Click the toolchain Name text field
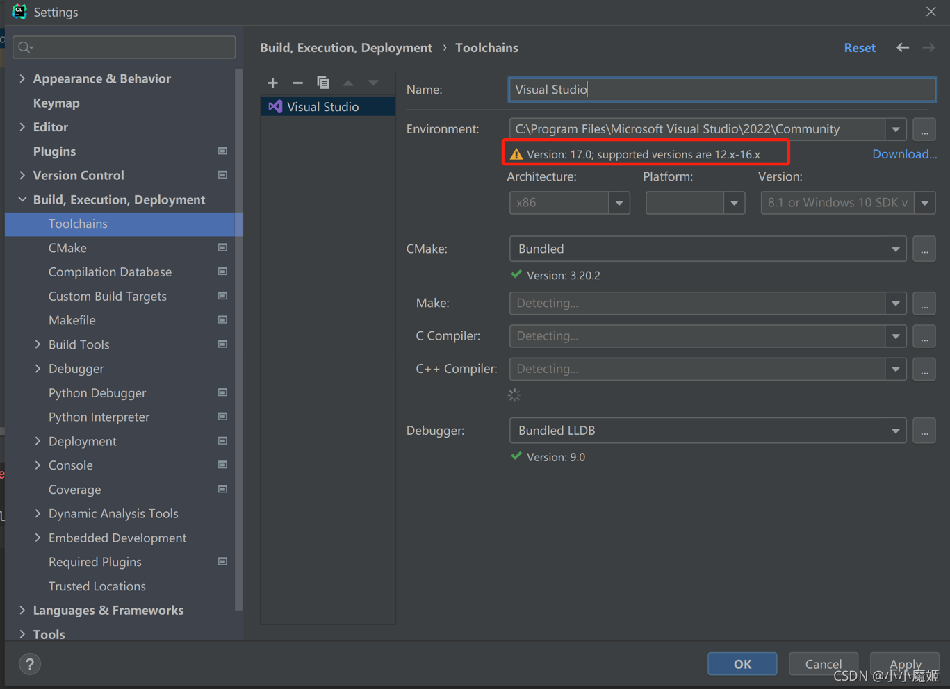The width and height of the screenshot is (950, 689). [722, 90]
